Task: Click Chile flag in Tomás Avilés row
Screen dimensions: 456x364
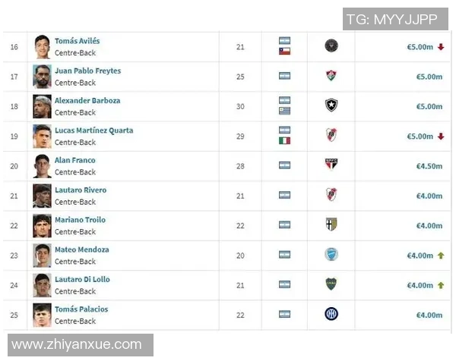Action: [x=284, y=52]
